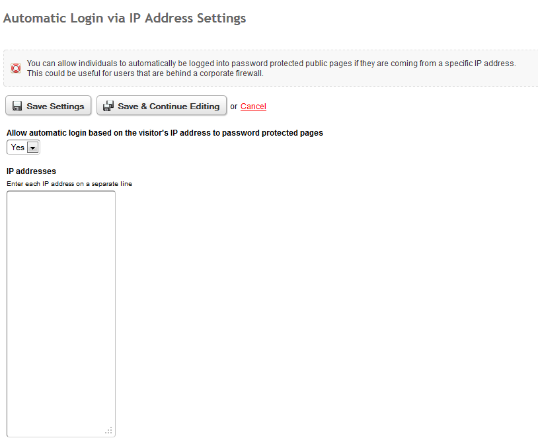Screen dimensions: 538x444
Task: Select the Yes value in the login dropdown
Action: (x=17, y=148)
